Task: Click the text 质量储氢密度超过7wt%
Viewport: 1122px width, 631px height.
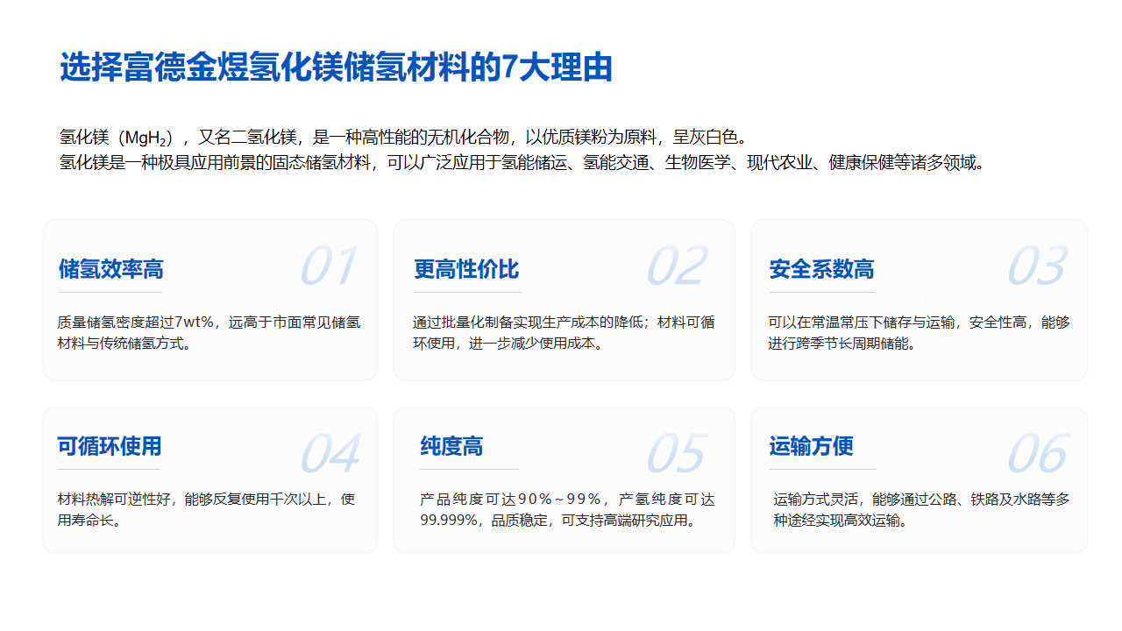Action: 136,323
